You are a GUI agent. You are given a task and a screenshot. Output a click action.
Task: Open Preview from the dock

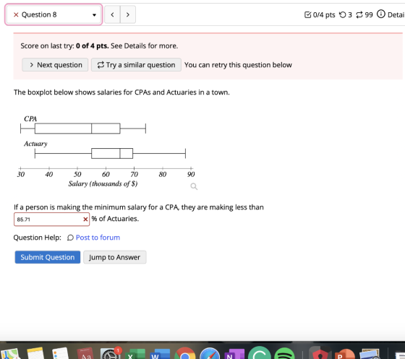click(370, 354)
